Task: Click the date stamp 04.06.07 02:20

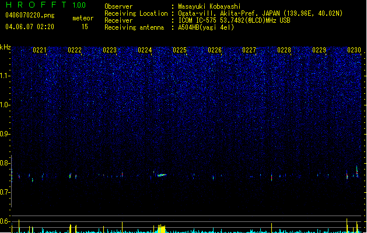Action: click(x=30, y=27)
